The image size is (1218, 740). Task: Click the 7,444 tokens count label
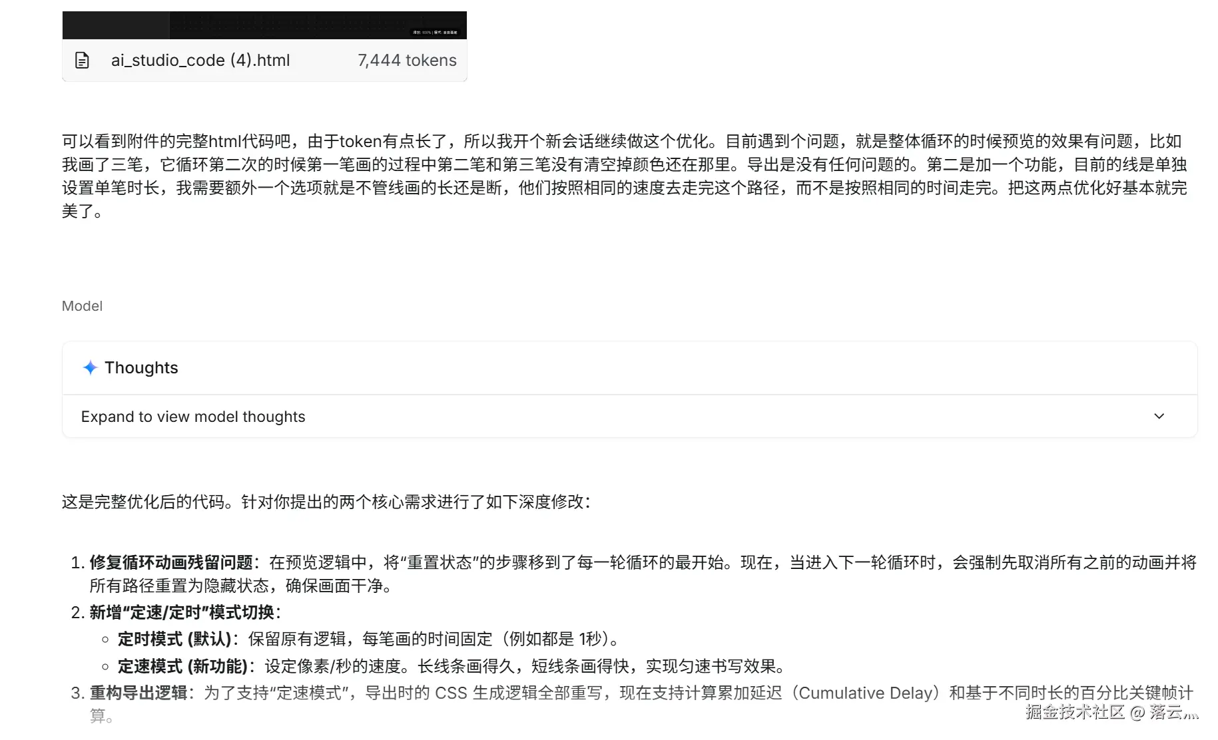407,61
